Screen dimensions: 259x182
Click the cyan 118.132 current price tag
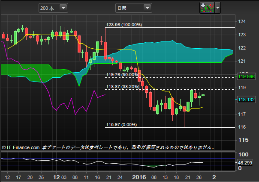[246, 100]
